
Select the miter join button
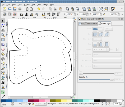[95, 34]
